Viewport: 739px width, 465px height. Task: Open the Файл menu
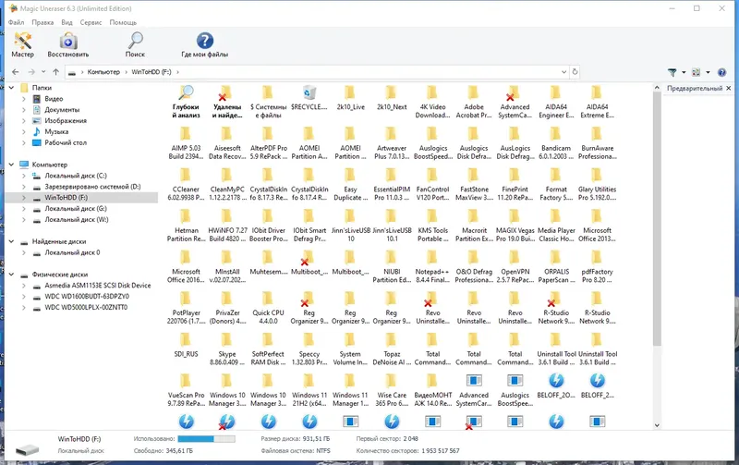pos(16,22)
